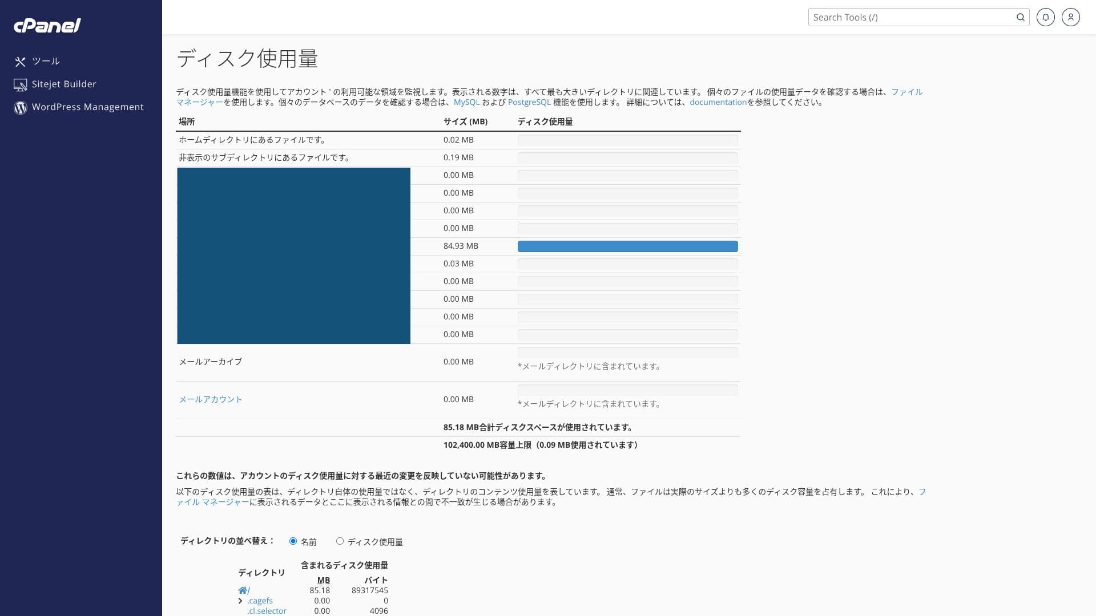
Task: Select the 名前 sort radio button
Action: coord(293,541)
